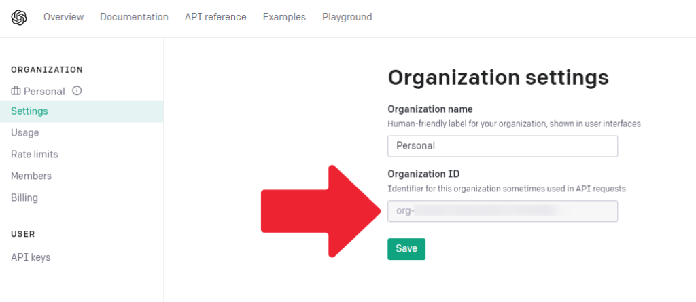696x302 pixels.
Task: Open API keys under User
Action: [x=31, y=257]
